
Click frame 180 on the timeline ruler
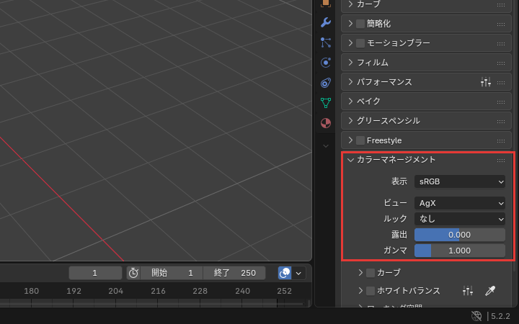32,291
